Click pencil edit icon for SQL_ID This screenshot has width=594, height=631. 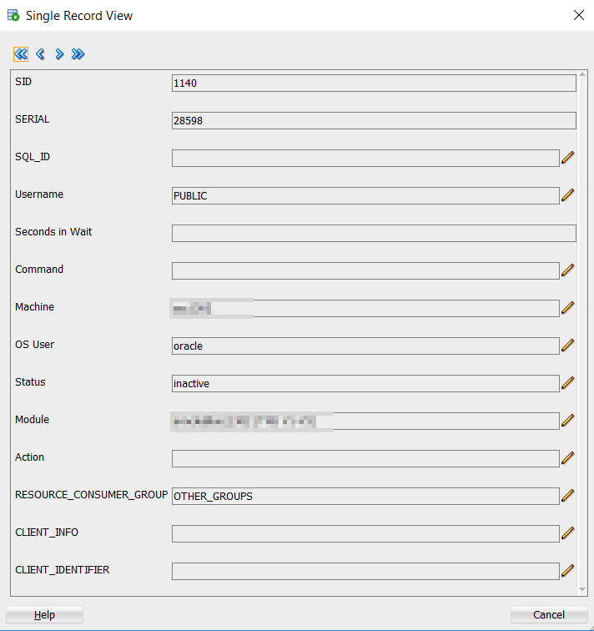(x=568, y=157)
